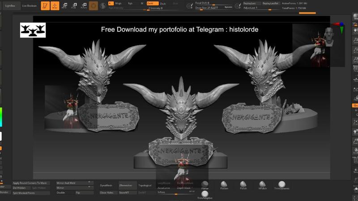Click the orange Gizmo 3D button
The width and height of the screenshot is (358, 201).
(94, 6)
